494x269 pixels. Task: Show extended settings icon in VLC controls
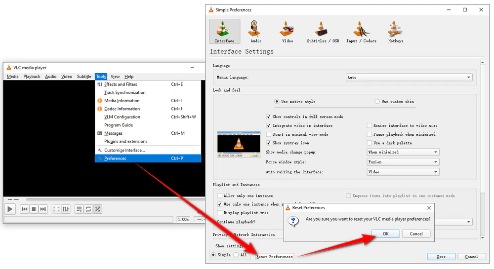[x=66, y=209]
